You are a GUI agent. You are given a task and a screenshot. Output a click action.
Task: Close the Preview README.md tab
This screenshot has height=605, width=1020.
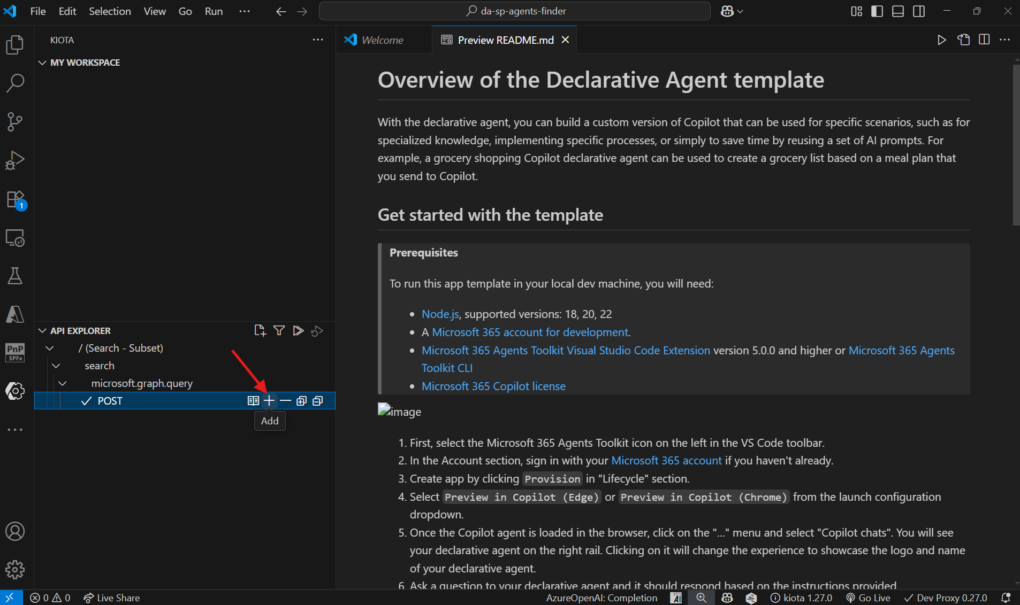coord(565,40)
